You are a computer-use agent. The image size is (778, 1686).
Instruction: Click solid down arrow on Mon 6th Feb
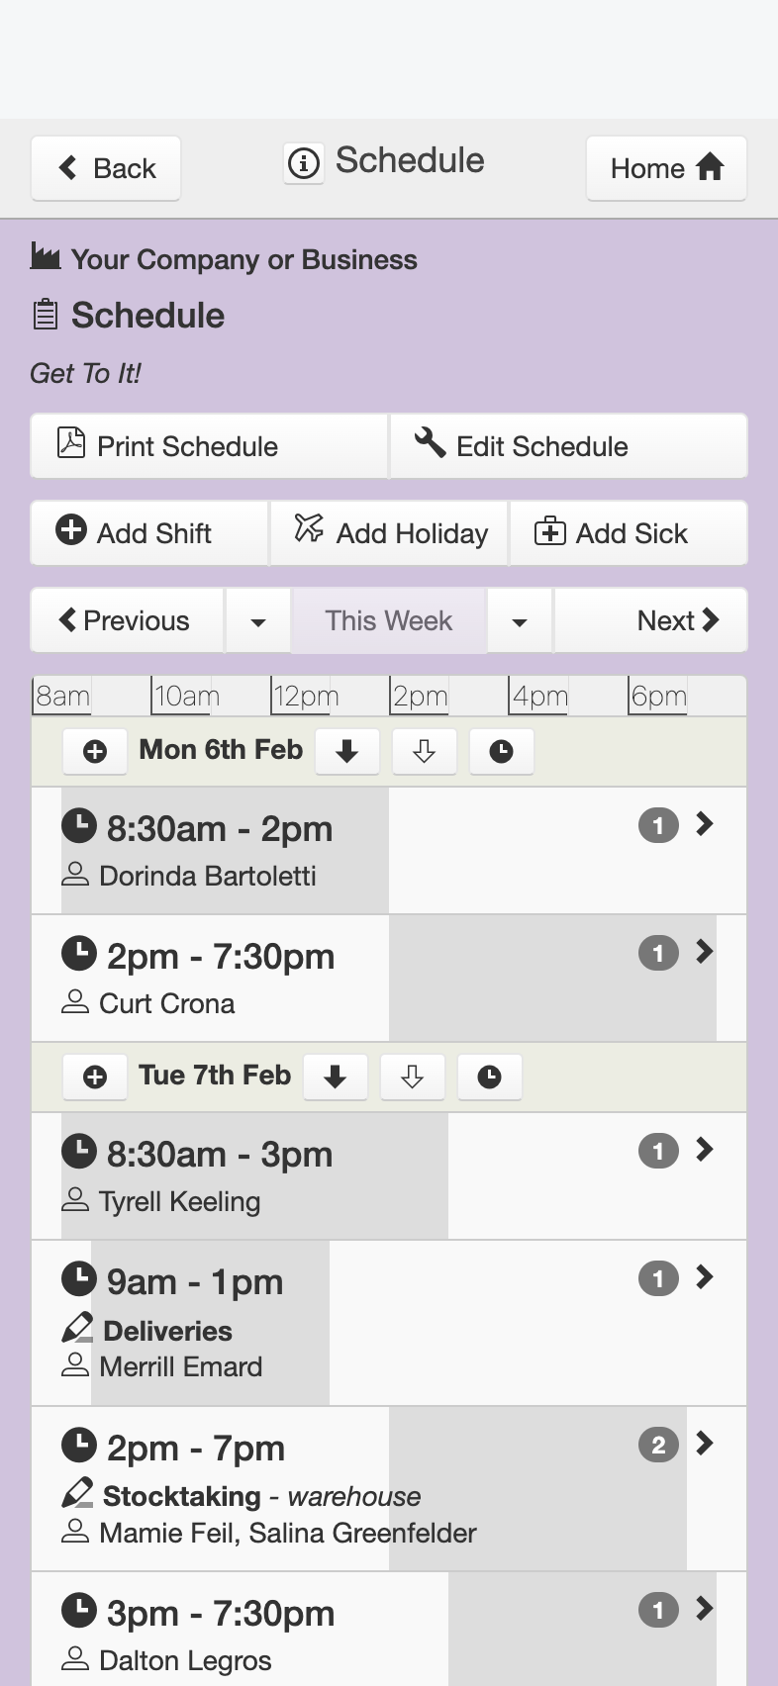[x=346, y=752]
